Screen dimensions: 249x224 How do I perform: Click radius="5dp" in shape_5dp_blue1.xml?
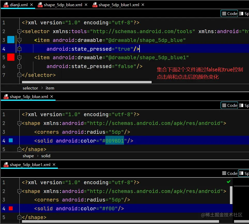105,200
